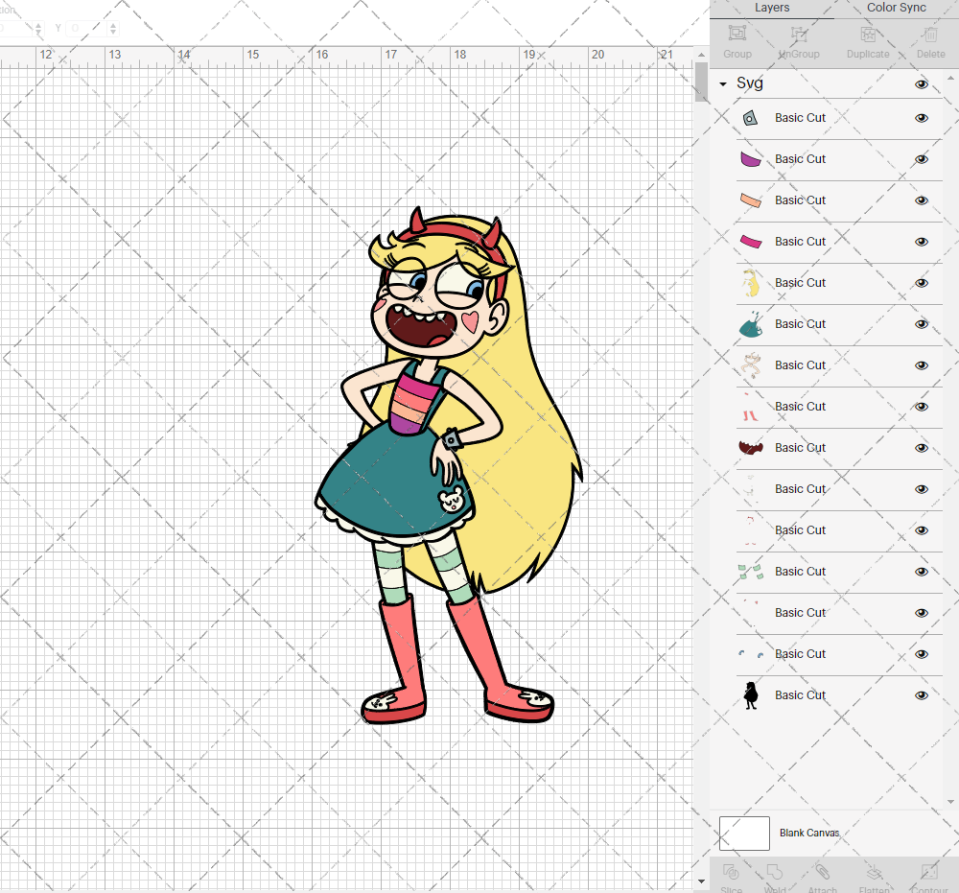
Task: Select the peach stripe layer thumbnail
Action: tap(751, 200)
